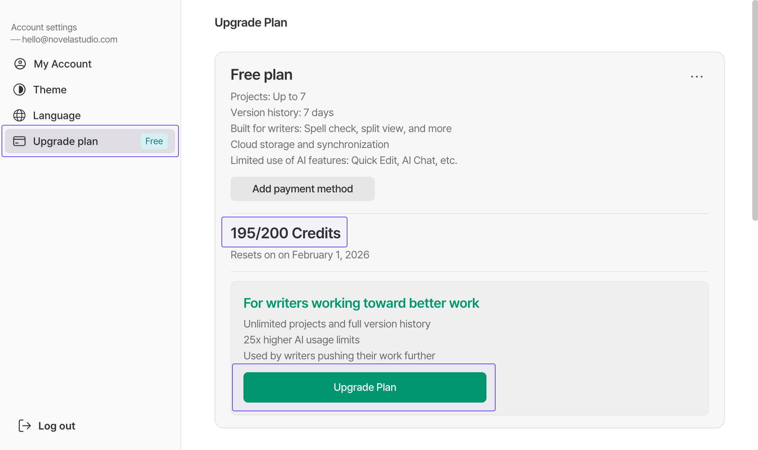
Task: Click the Theme half-circle icon
Action: pos(19,90)
